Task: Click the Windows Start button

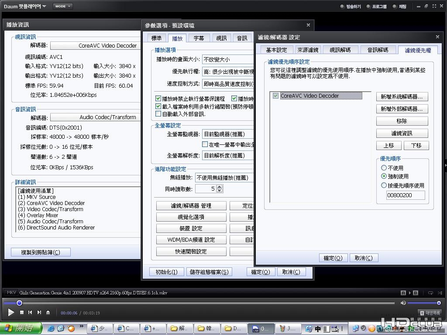Action: click(x=21, y=328)
